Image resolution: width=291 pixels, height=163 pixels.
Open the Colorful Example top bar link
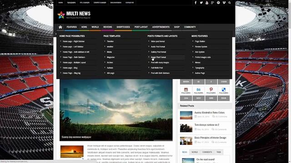(x=100, y=3)
